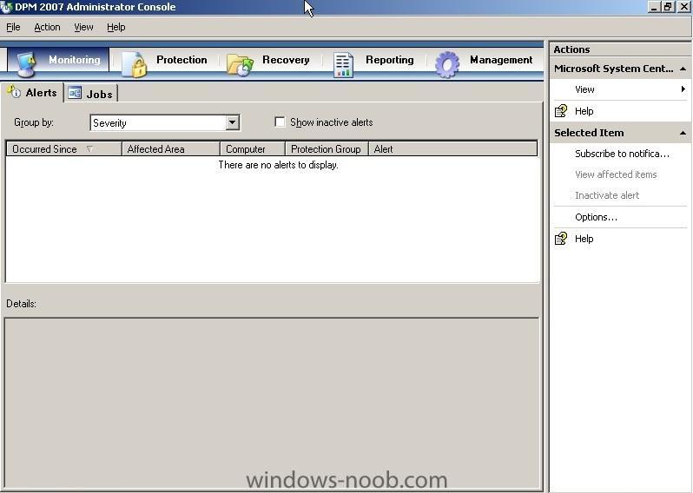Viewport: 693px width, 493px height.
Task: Open the File menu
Action: tap(13, 28)
